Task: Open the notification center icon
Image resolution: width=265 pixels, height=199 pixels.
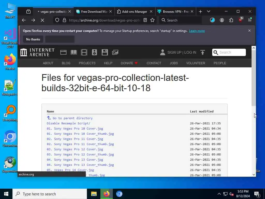Action: (257, 194)
